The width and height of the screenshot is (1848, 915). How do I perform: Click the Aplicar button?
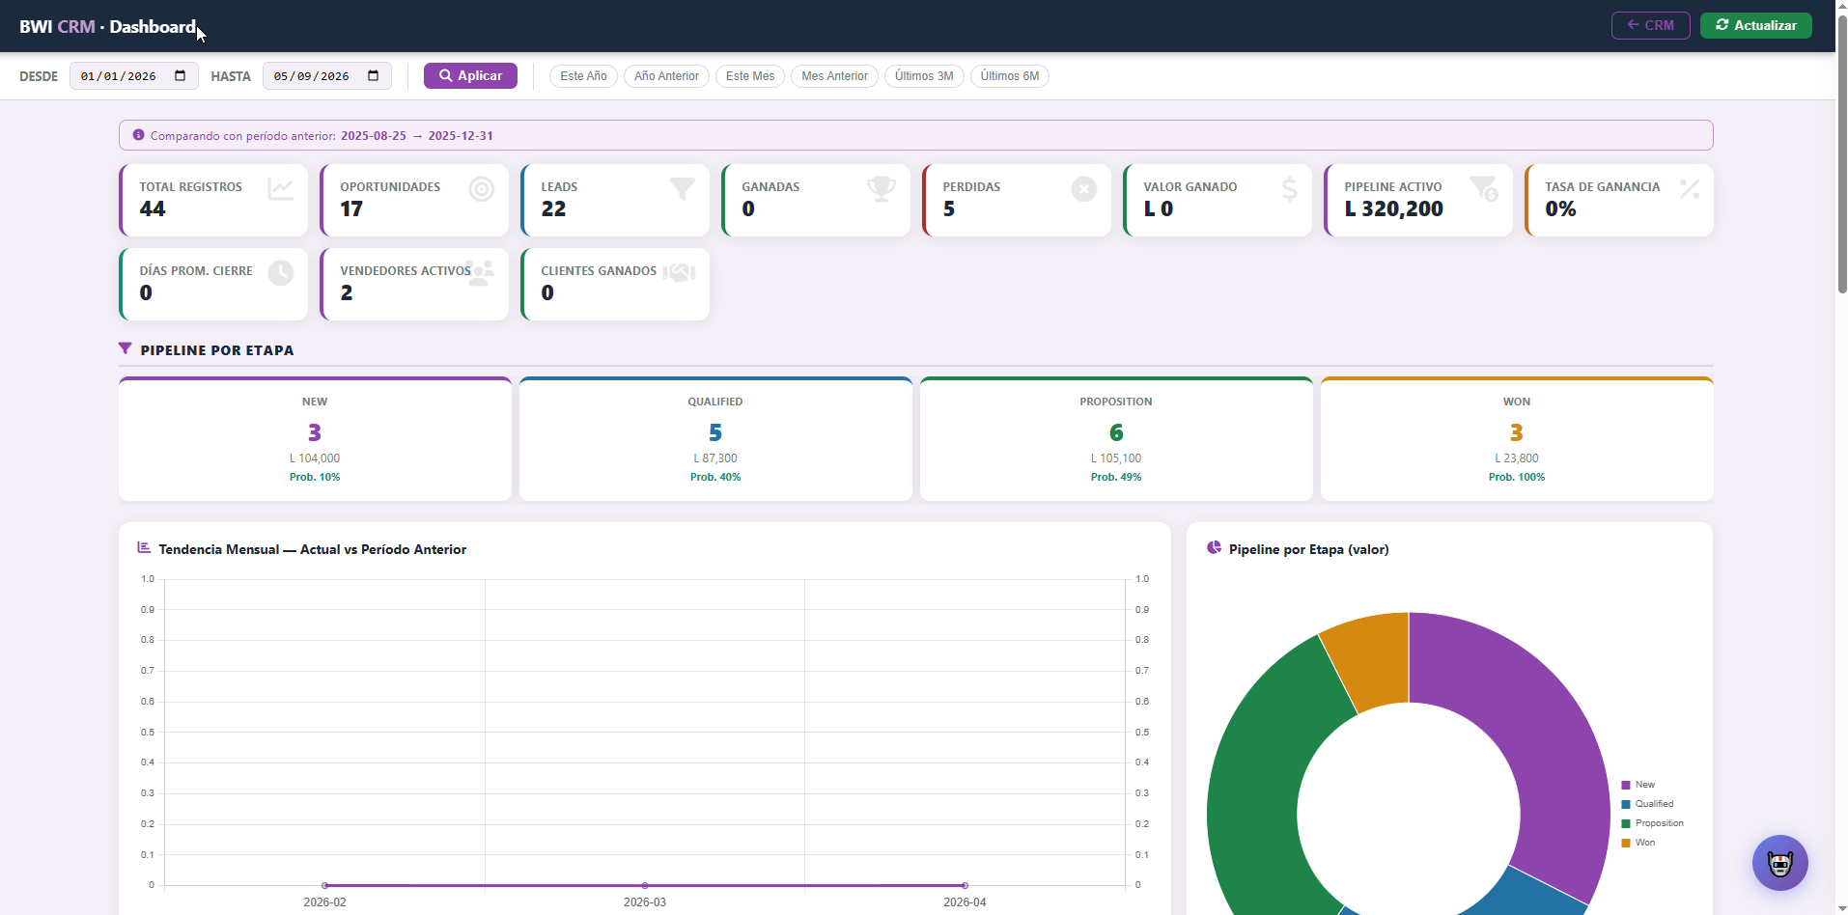click(470, 75)
